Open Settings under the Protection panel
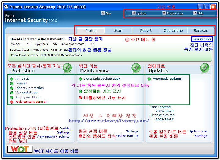 [63, 132]
